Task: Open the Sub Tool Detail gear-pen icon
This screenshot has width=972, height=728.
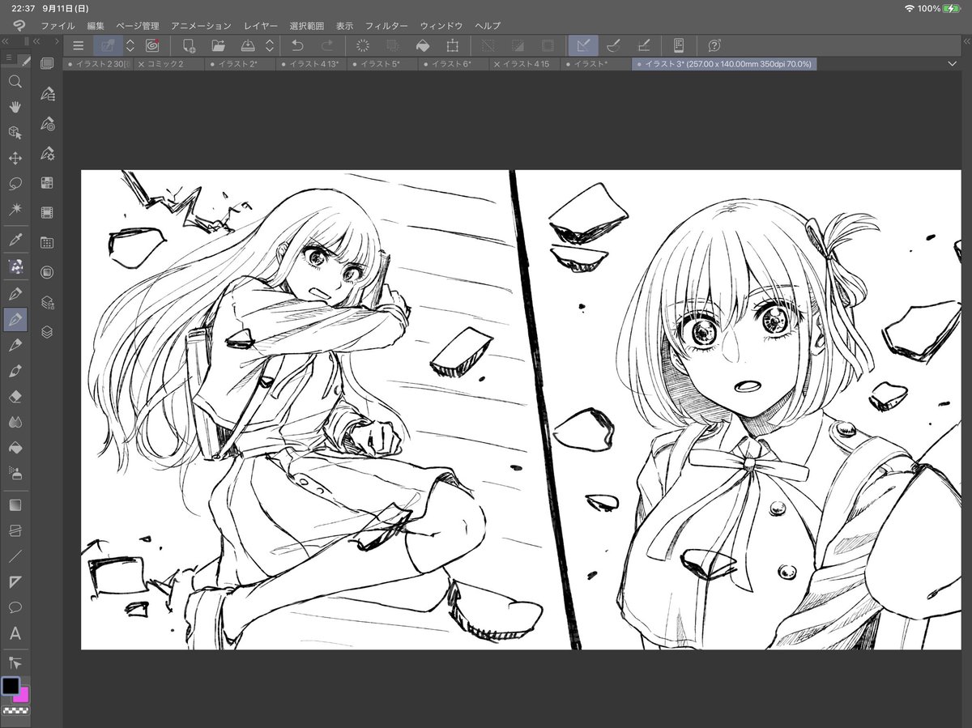Action: point(47,153)
